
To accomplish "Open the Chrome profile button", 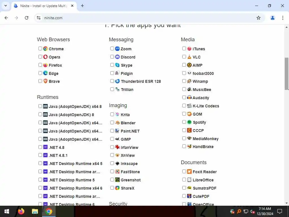I will click(272, 18).
